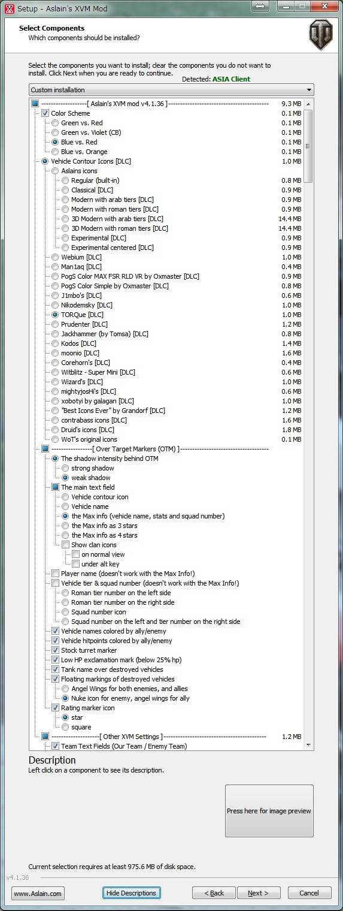Select Prudenter [DLC] icons
The height and width of the screenshot is (911, 343).
tap(55, 324)
